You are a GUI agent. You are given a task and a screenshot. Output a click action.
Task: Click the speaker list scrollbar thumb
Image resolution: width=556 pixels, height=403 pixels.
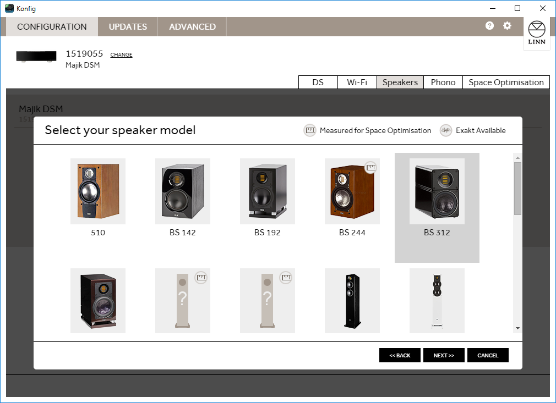point(517,189)
